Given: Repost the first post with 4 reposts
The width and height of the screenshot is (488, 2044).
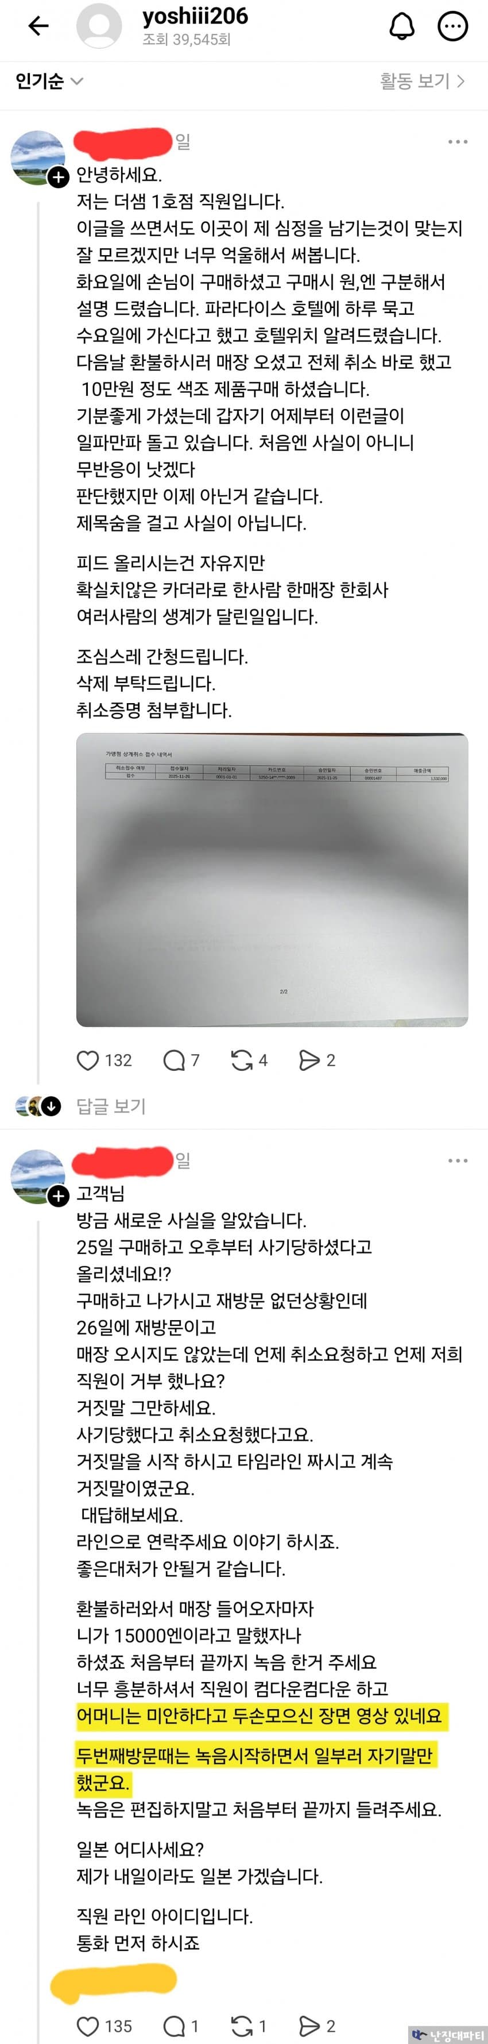Looking at the screenshot, I should [241, 1060].
